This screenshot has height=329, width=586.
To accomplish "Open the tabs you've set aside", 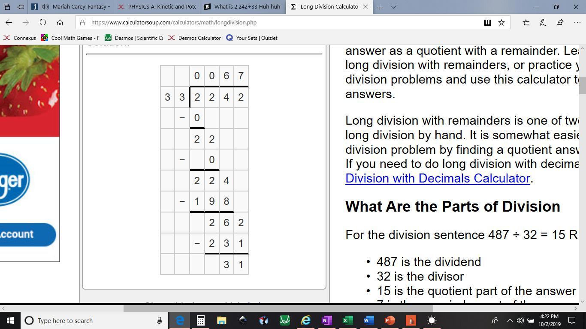I will pyautogui.click(x=7, y=7).
